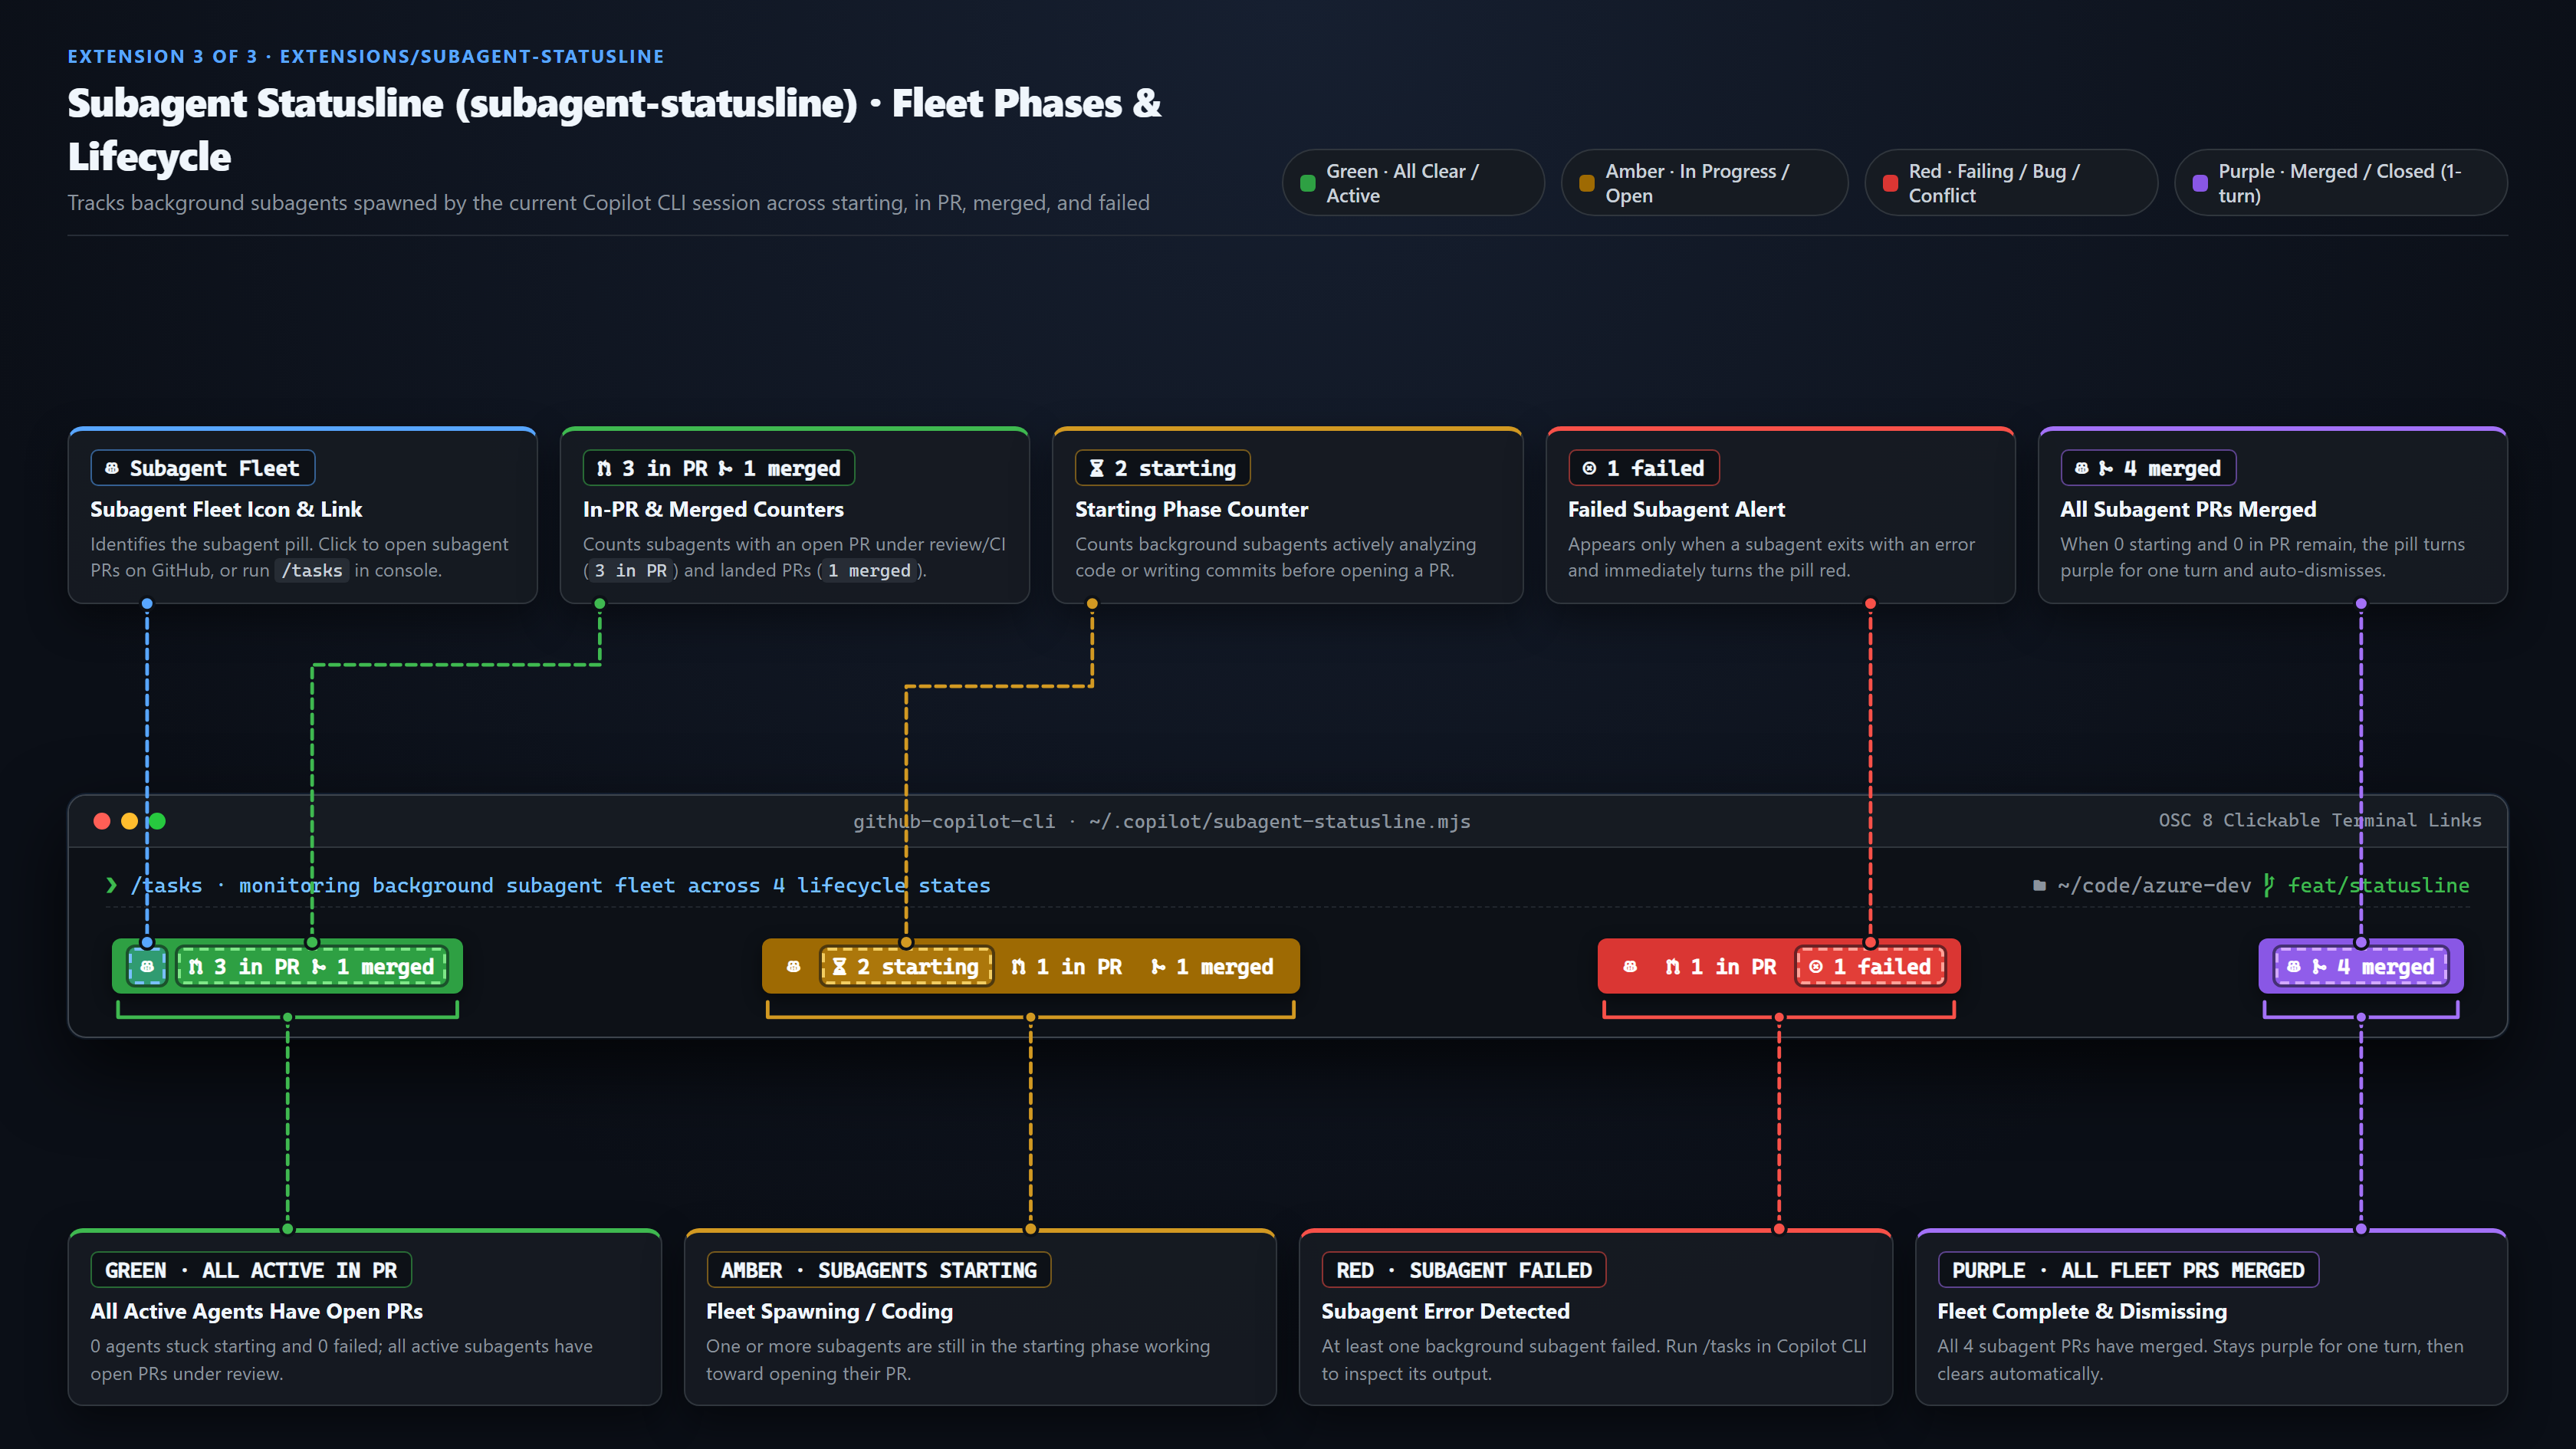Screen dimensions: 2576x1449
Task: Click the red terminal window dot
Action: coord(102,821)
